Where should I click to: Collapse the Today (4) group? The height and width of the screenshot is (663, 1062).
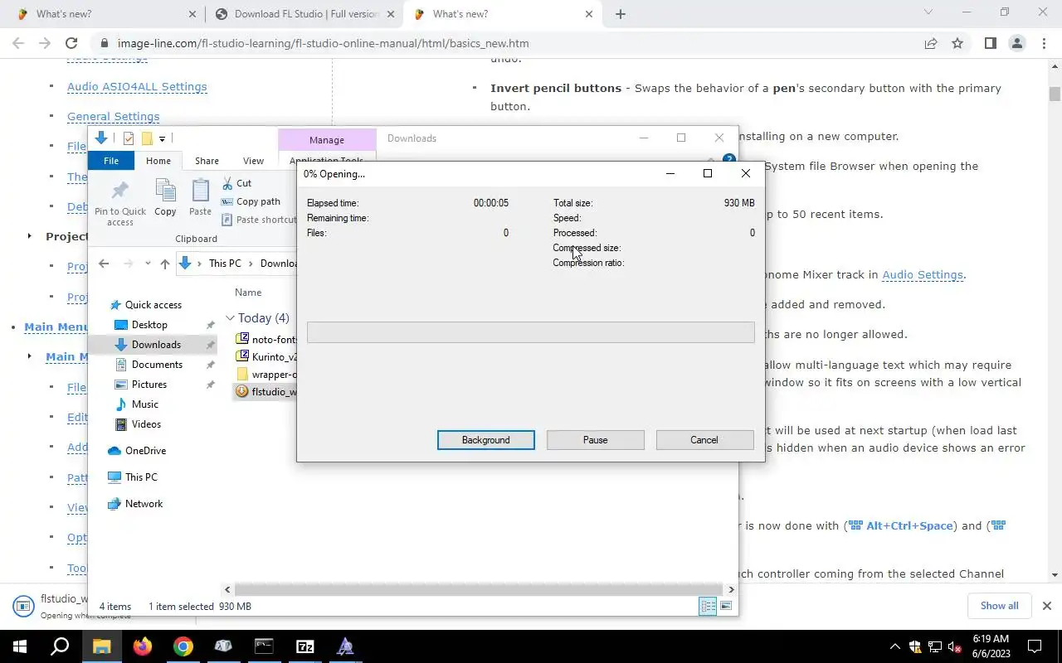(x=230, y=318)
